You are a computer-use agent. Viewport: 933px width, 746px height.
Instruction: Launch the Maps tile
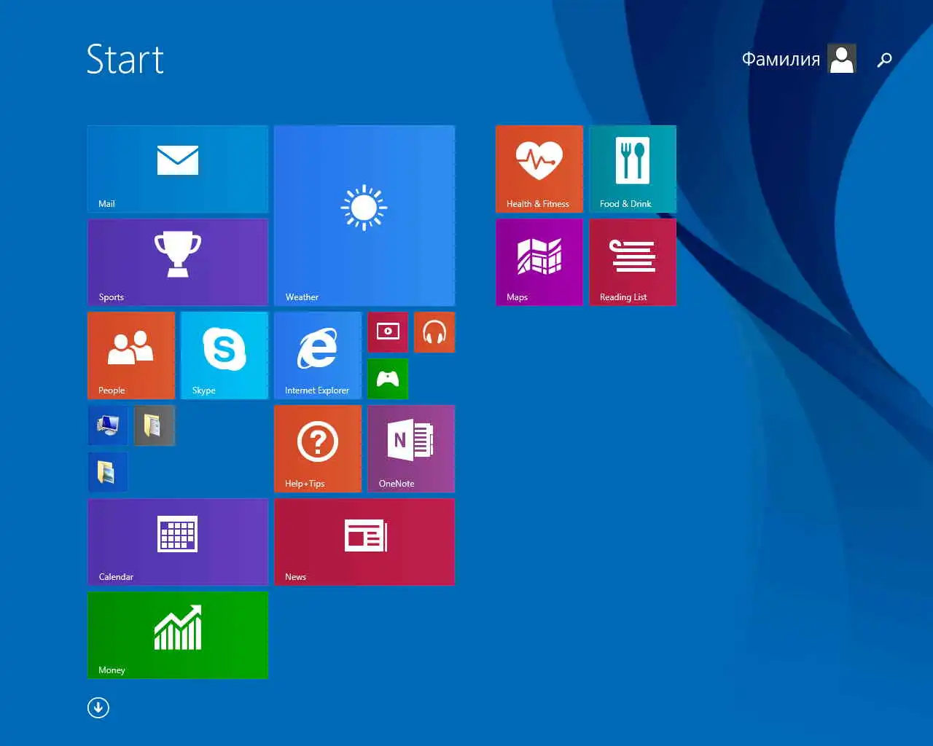tap(539, 262)
